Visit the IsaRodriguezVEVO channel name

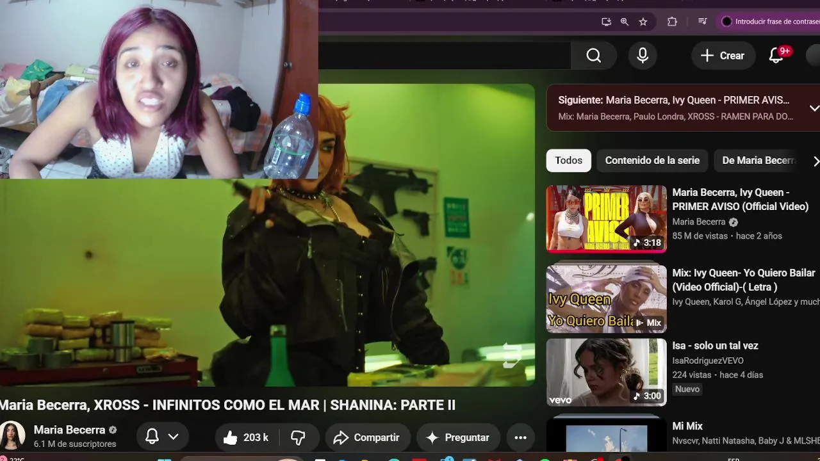pos(708,360)
